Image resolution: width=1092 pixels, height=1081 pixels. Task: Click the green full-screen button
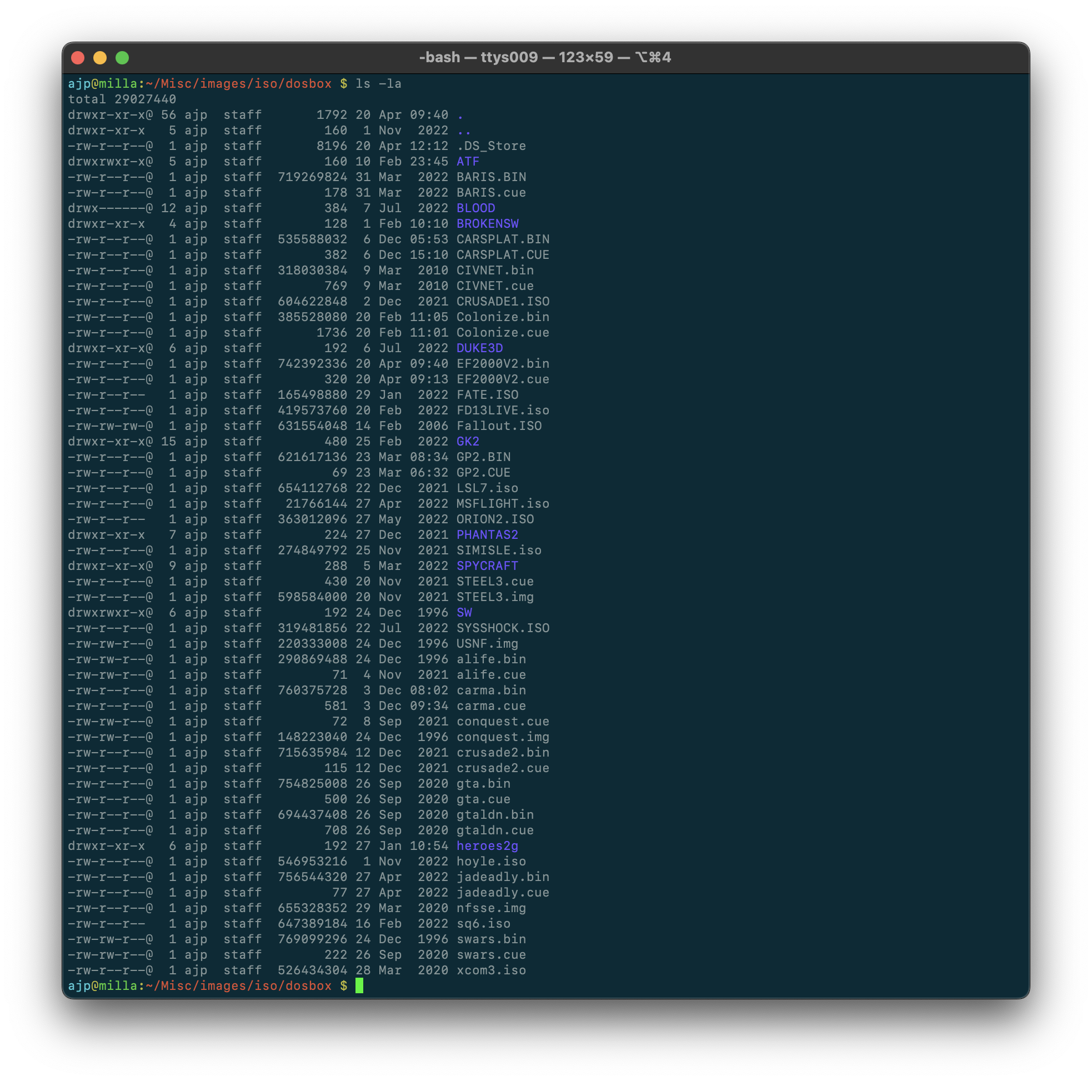click(x=122, y=58)
